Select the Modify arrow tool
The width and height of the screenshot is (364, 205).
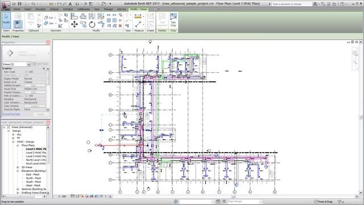[x=6, y=20]
